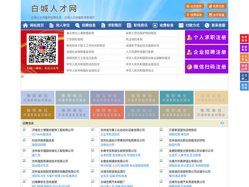Open company 吉林省天瑞园林绿化工程有限公司
This screenshot has height=187, width=249.
53,151
